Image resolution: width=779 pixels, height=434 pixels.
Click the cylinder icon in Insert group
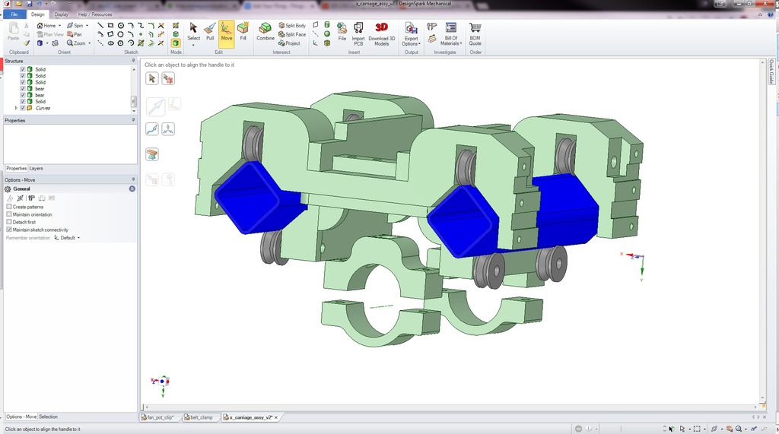click(x=327, y=25)
